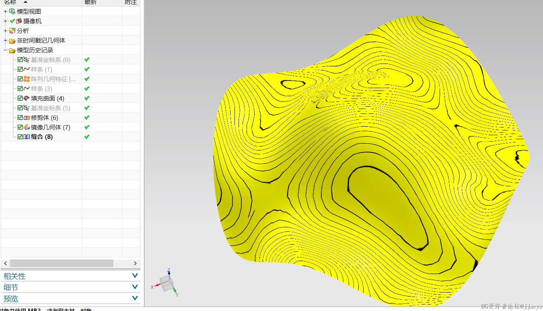Click the 缝合 (8) sew icon

(x=27, y=137)
